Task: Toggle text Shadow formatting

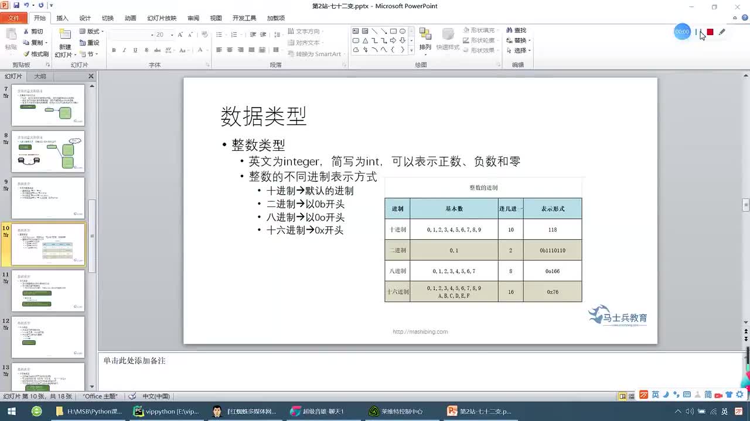Action: click(146, 50)
